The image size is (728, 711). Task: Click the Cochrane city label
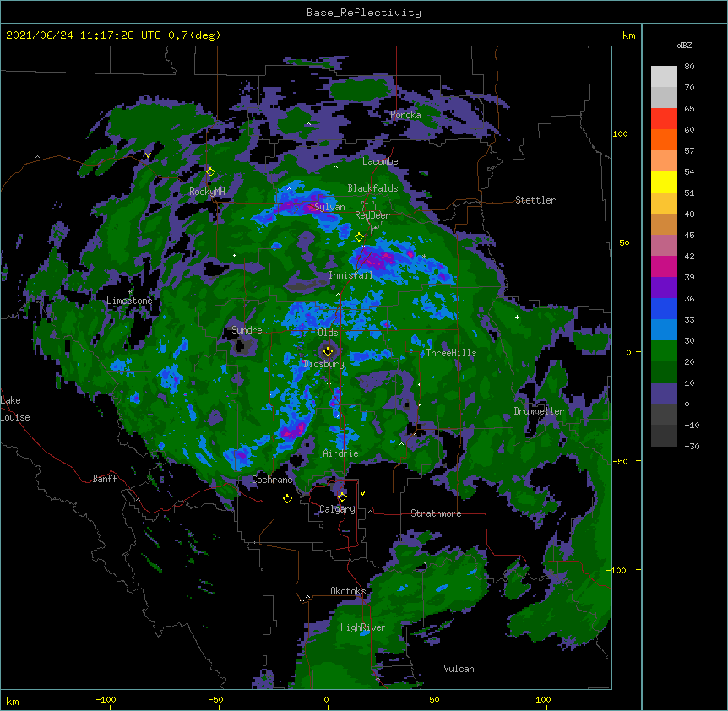pos(273,480)
